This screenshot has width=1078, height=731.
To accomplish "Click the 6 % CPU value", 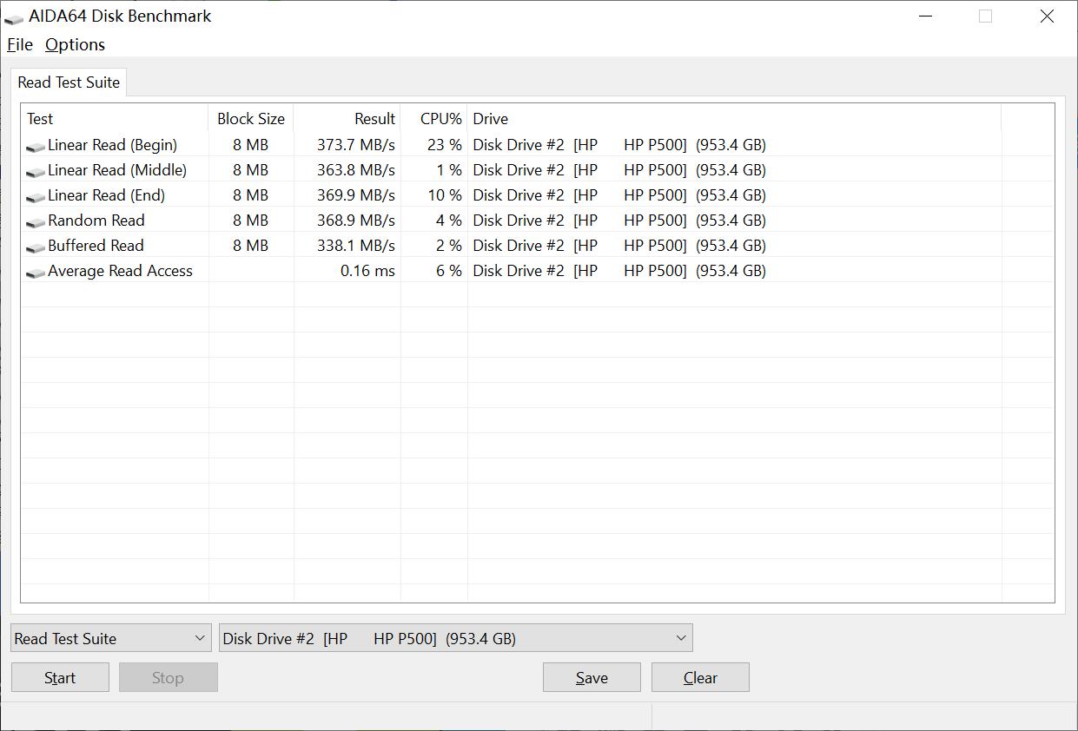I will coord(449,270).
